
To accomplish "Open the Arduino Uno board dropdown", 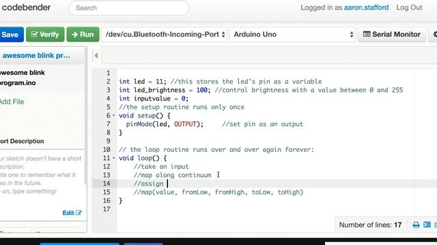I will pyautogui.click(x=292, y=35).
